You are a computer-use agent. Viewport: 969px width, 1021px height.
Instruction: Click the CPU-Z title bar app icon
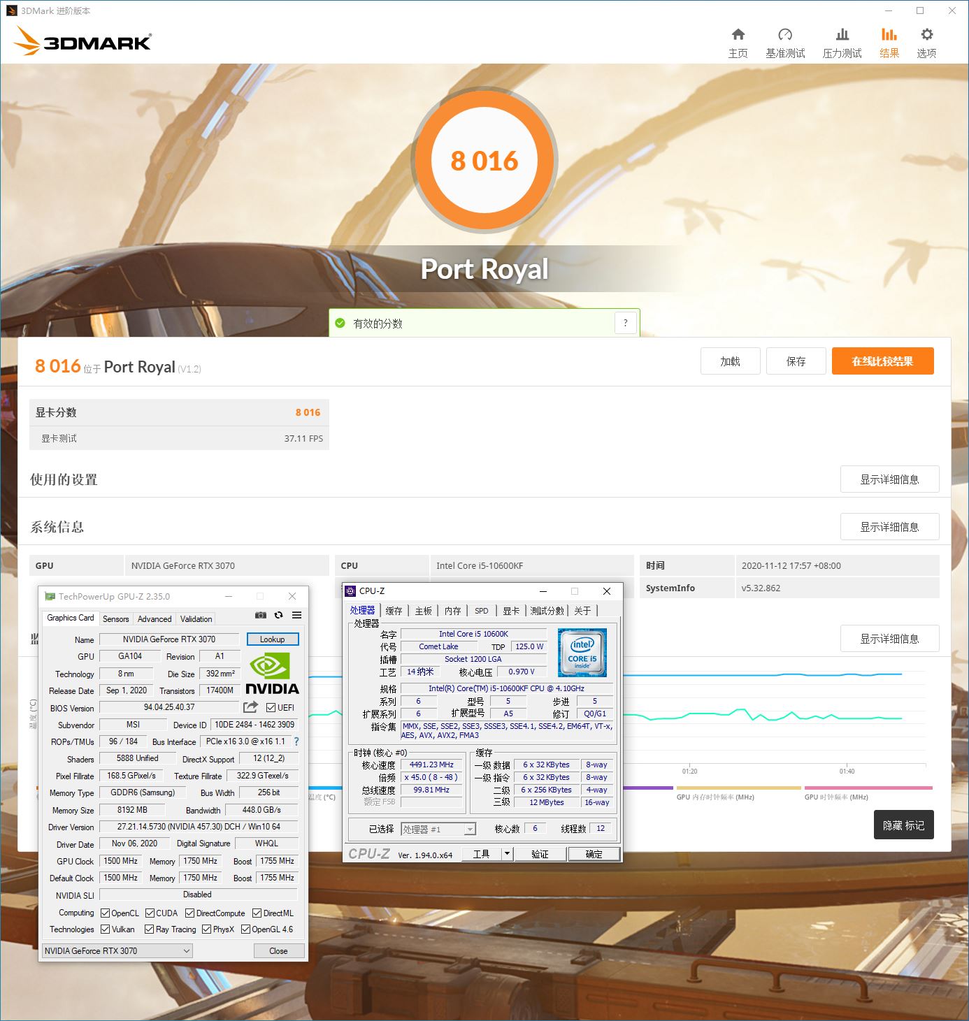(x=351, y=591)
